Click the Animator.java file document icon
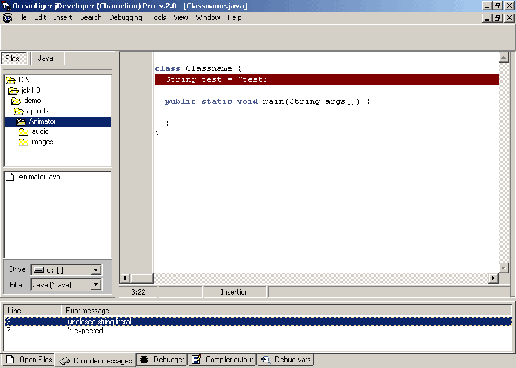The width and height of the screenshot is (516, 368). tap(10, 177)
